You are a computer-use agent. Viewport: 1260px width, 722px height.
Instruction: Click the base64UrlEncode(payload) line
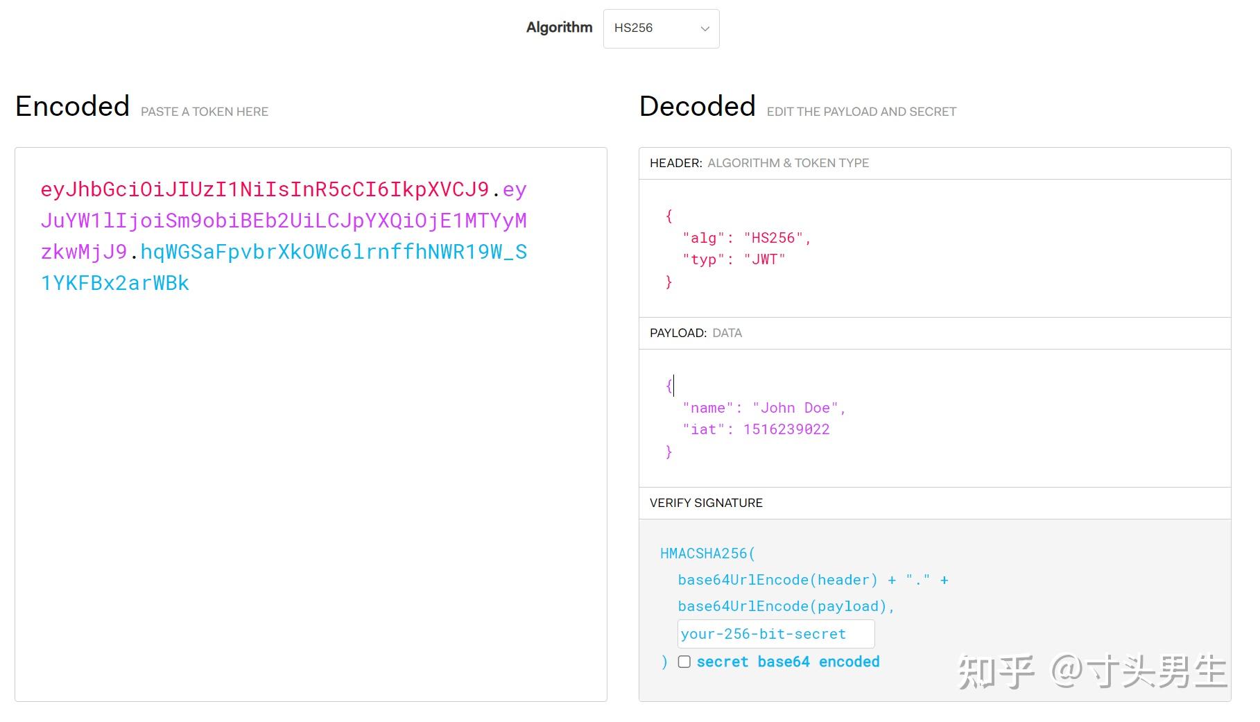tap(786, 606)
